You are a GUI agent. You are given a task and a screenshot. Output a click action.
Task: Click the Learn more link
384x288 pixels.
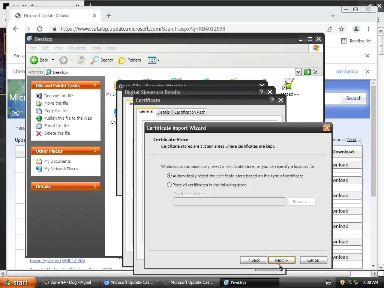coord(347,72)
